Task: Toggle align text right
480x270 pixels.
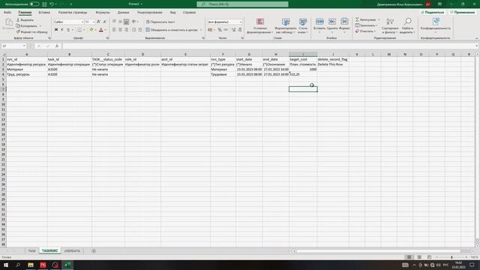Action: coord(127,30)
